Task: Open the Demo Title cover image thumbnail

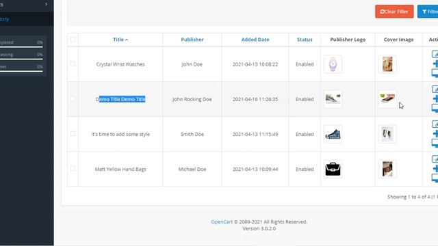Action: (387, 99)
